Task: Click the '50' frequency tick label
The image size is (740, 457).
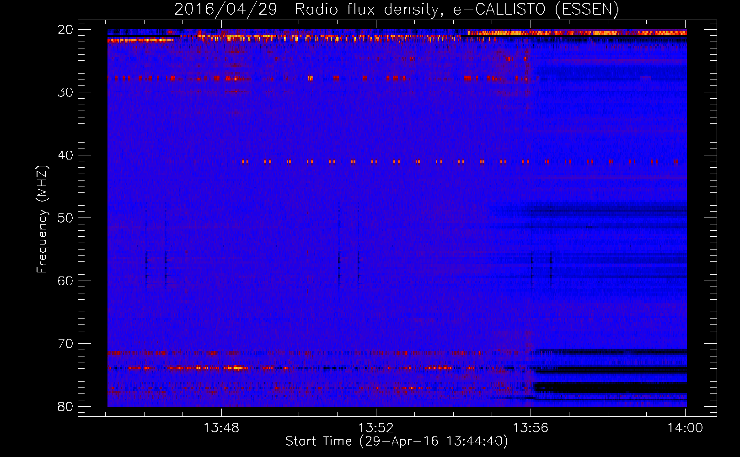Action: (x=65, y=218)
